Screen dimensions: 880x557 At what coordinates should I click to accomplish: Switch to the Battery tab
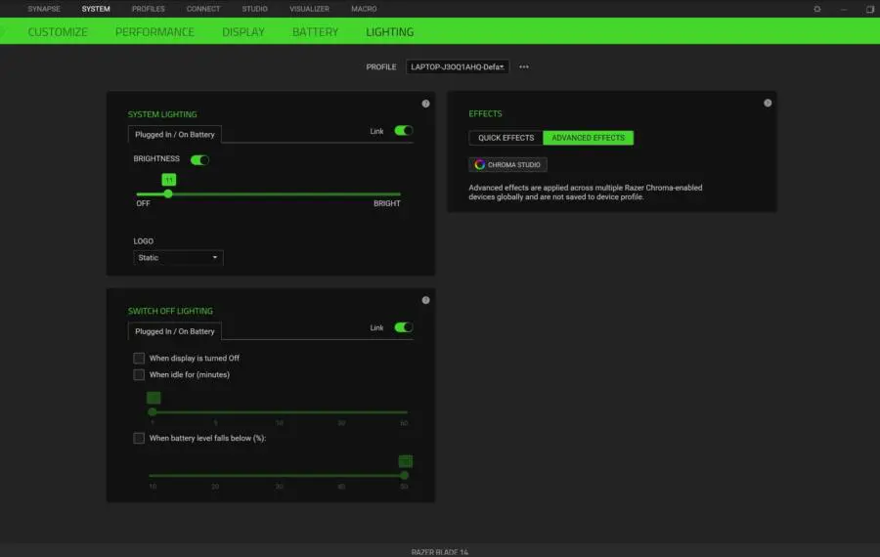(x=315, y=32)
